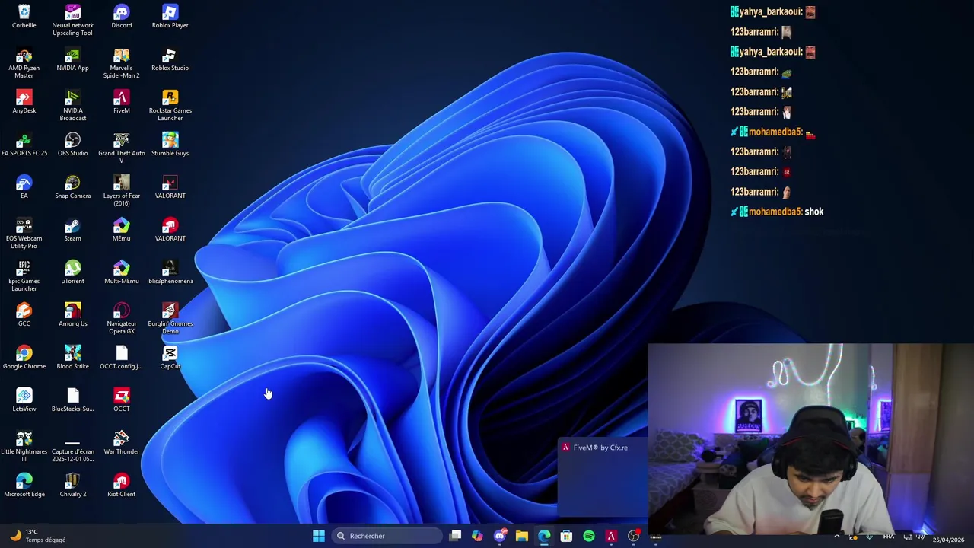Viewport: 974px width, 548px height.
Task: Open Navigateur Opera GX shortcut
Action: (121, 319)
